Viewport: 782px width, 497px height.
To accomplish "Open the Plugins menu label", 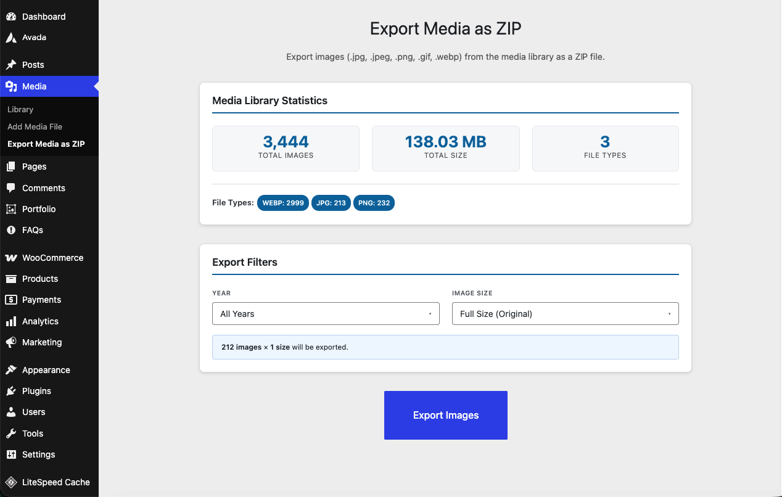I will 36,391.
